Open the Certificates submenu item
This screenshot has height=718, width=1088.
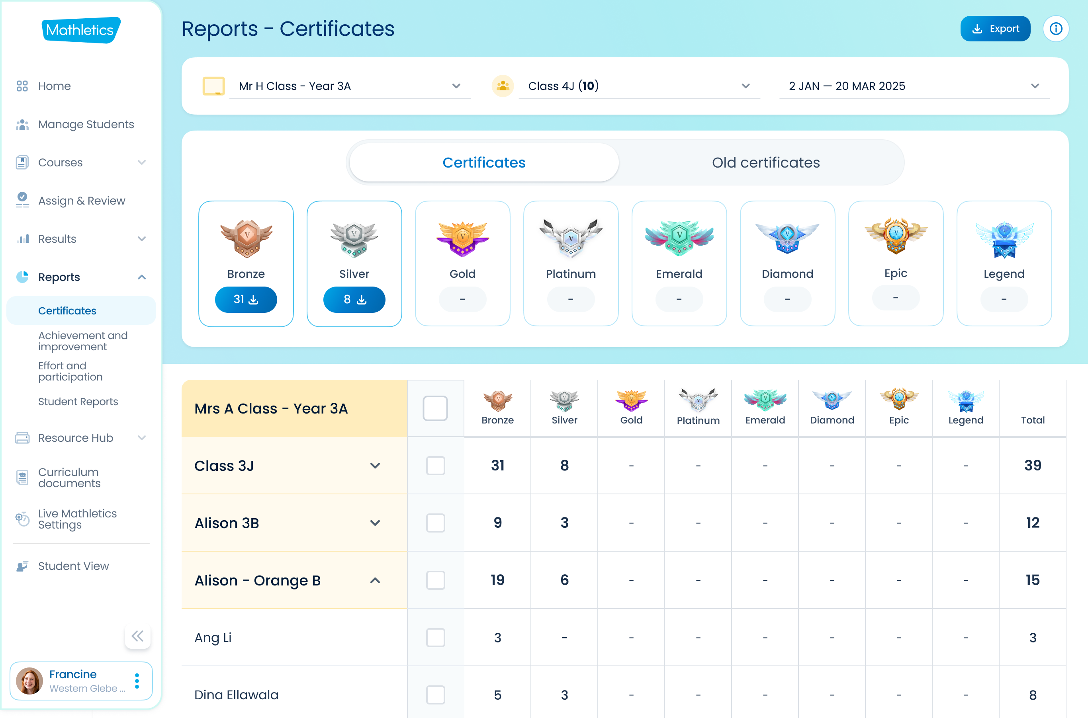coord(81,310)
